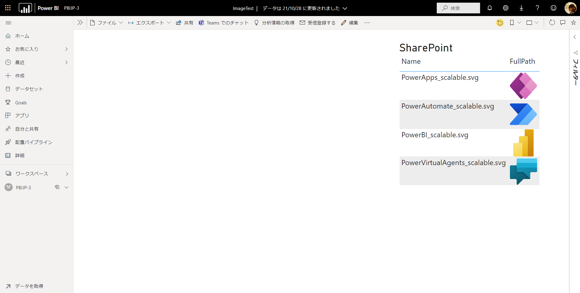Click the filter pane speaker-shaped icon
This screenshot has height=293, width=580.
pyautogui.click(x=575, y=53)
